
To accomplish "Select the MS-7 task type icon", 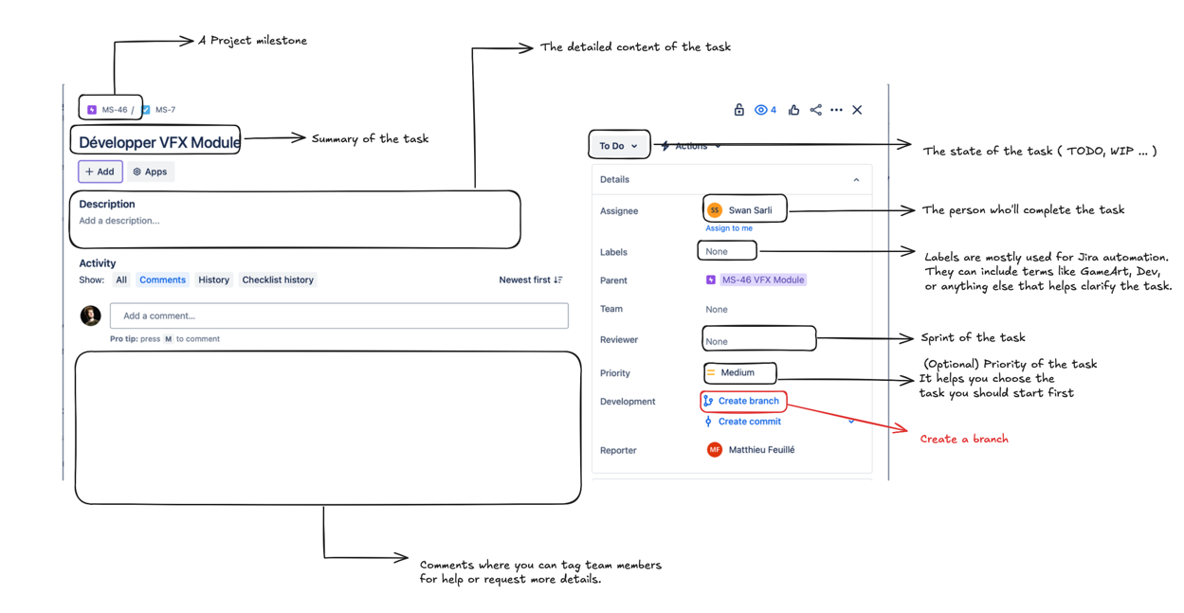I will [147, 109].
